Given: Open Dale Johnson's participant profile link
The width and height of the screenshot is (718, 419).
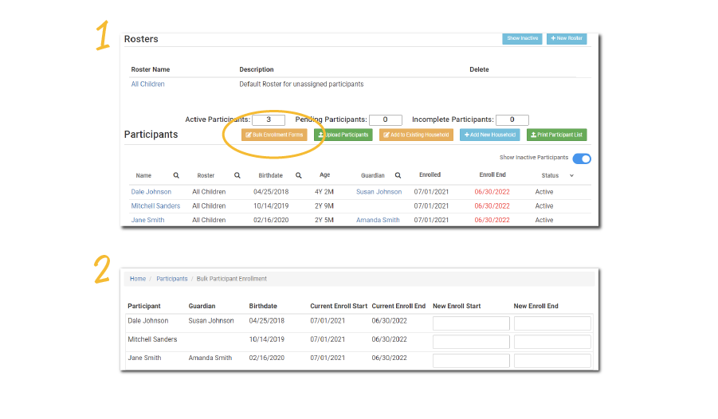Looking at the screenshot, I should pos(153,192).
